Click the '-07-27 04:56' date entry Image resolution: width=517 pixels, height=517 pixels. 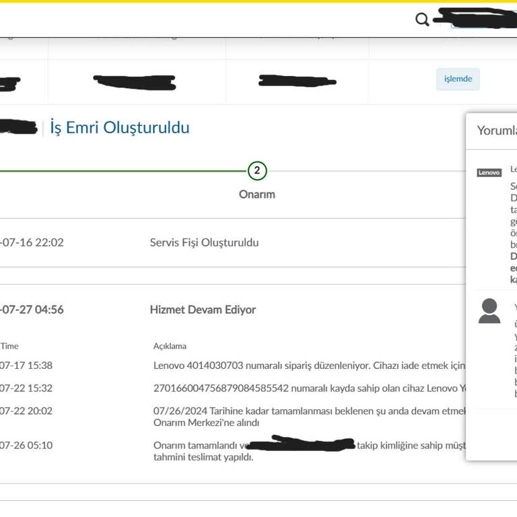click(x=32, y=310)
